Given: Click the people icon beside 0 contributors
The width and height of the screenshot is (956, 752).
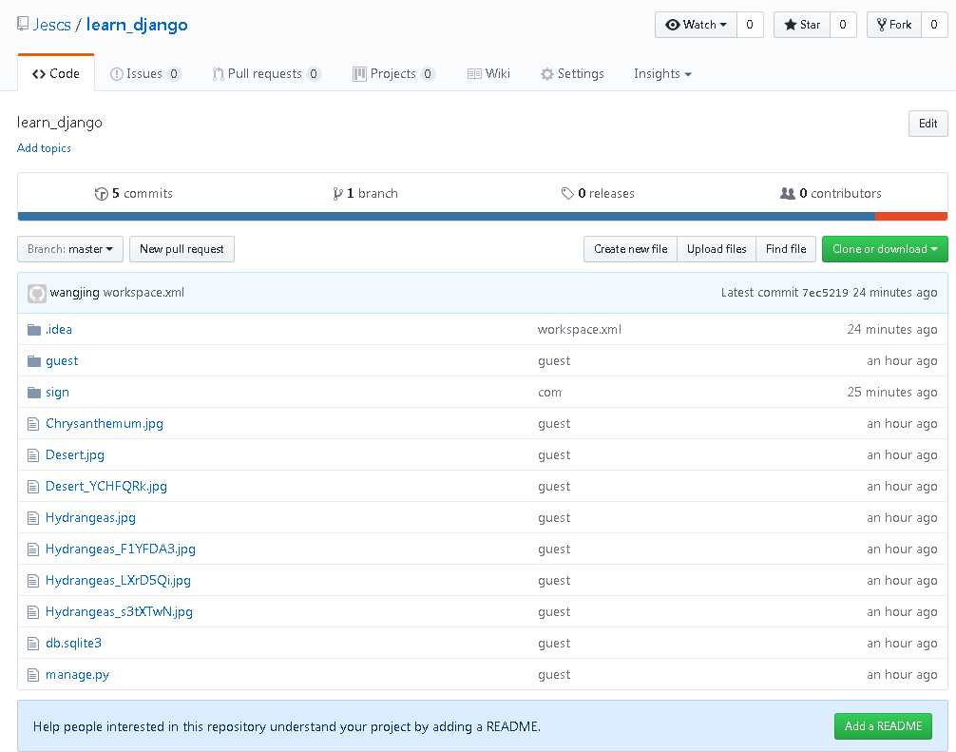Looking at the screenshot, I should (787, 193).
